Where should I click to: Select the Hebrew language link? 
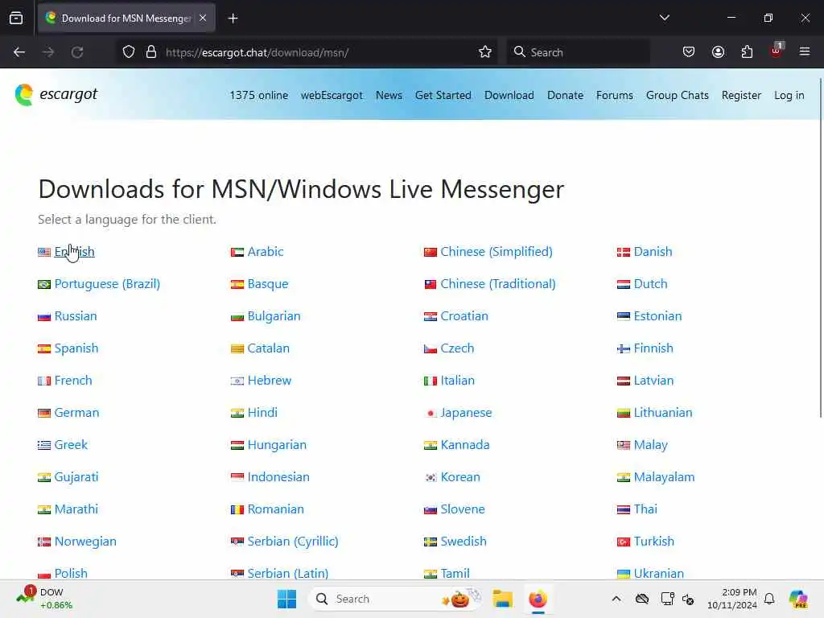point(269,381)
